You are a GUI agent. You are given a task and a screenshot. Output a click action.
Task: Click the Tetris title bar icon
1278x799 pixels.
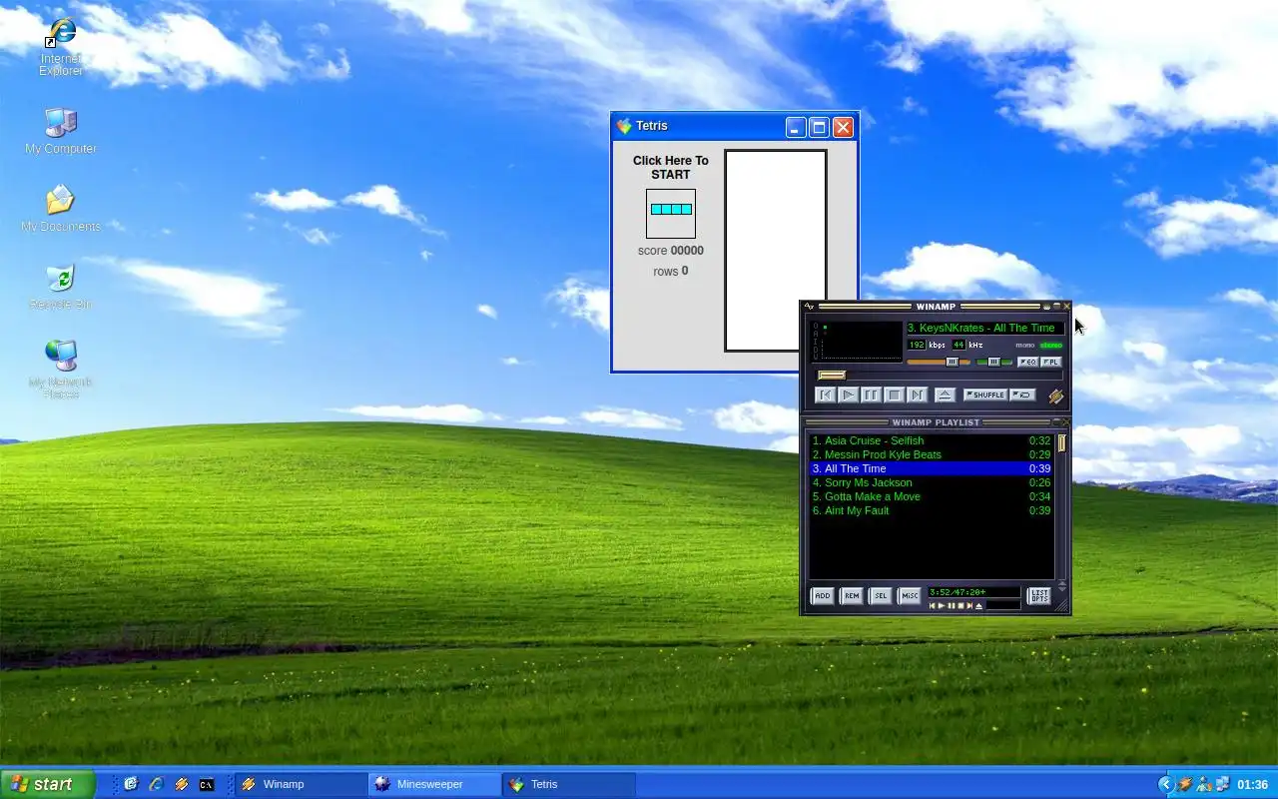[624, 126]
